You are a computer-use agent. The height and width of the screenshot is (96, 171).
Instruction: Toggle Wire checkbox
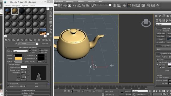(x=30, y=52)
